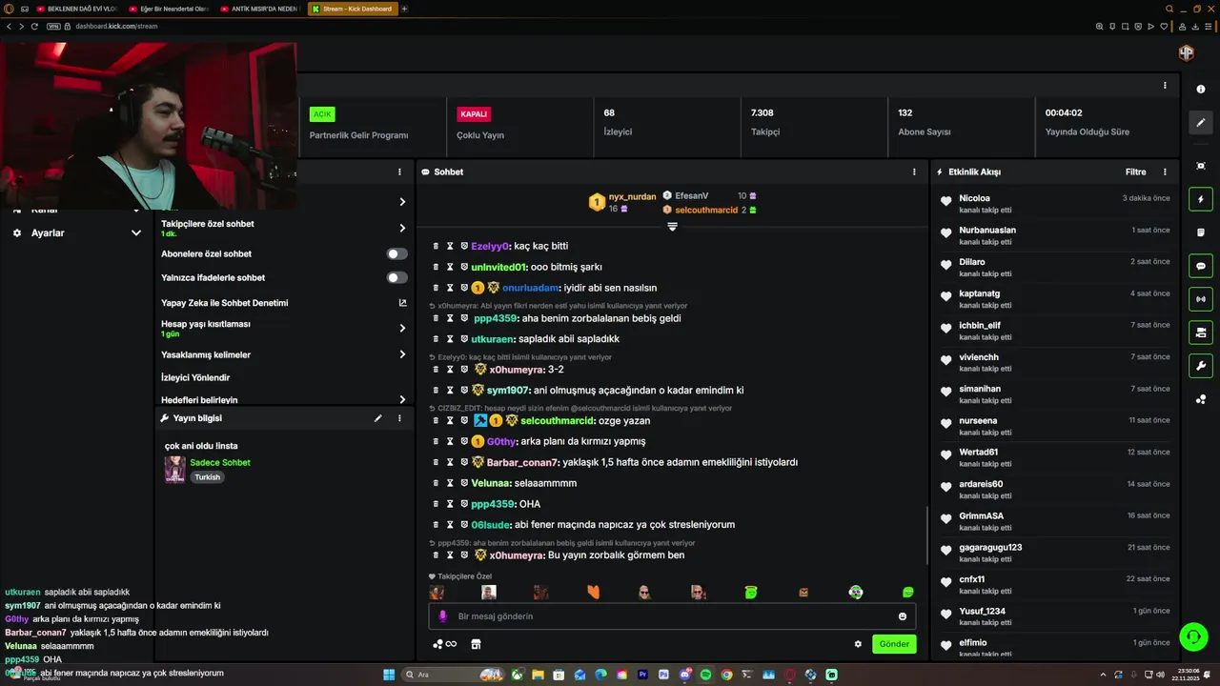Click kaptanatg in the activity feed
This screenshot has height=686, width=1220.
[x=980, y=293]
